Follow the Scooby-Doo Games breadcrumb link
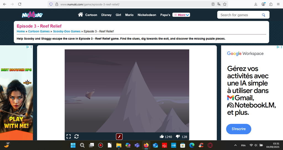Viewport: 283px width, 150px height. (x=67, y=31)
